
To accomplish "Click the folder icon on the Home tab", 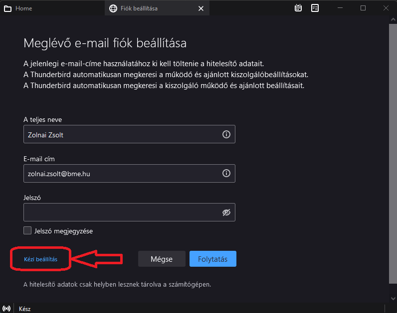I will tap(7, 8).
